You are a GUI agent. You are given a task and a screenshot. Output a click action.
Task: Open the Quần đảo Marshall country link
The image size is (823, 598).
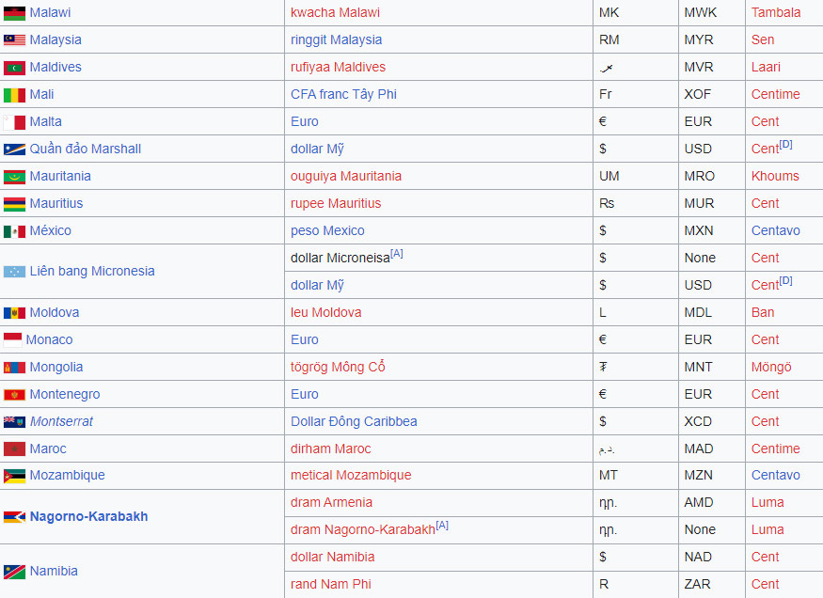coord(85,149)
